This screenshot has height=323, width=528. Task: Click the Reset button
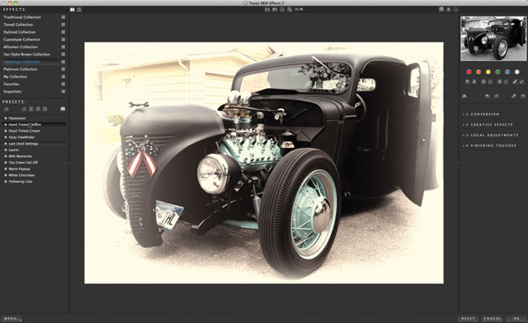click(x=468, y=319)
